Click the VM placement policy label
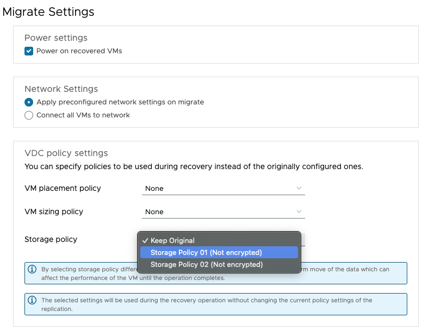This screenshot has width=422, height=330. (63, 188)
